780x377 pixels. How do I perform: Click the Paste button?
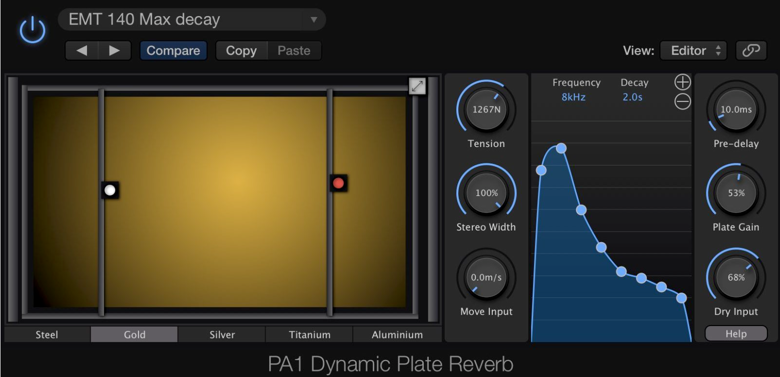click(294, 50)
